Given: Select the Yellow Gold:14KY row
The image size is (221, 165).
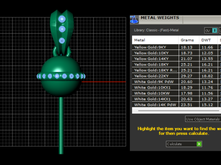Looking at the screenshot, I should [x=176, y=59].
